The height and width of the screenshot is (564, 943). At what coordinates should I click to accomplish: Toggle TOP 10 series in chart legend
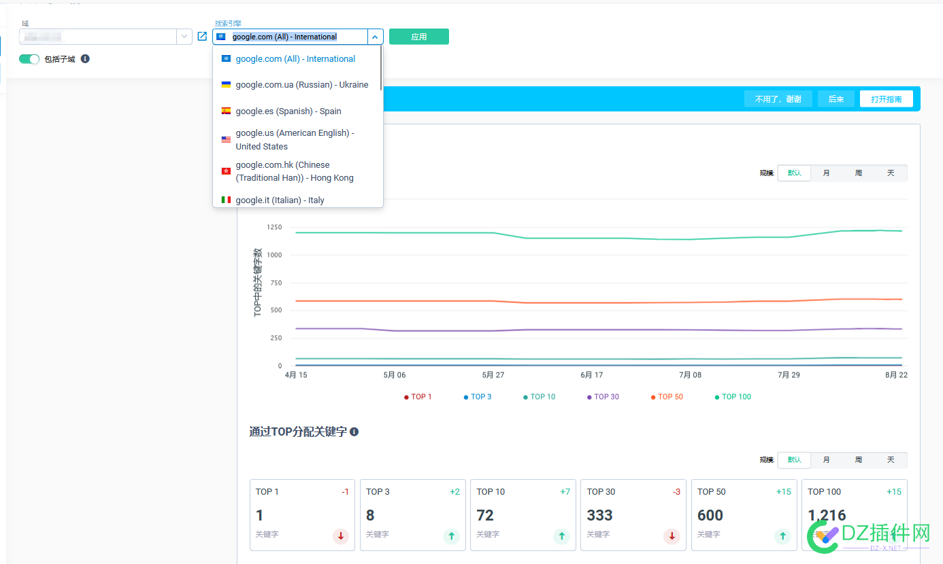[539, 397]
